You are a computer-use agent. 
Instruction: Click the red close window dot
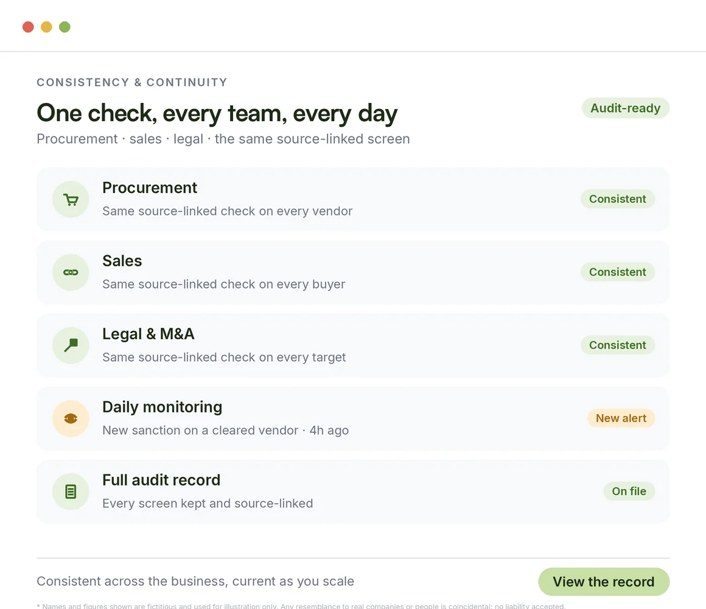(x=29, y=27)
